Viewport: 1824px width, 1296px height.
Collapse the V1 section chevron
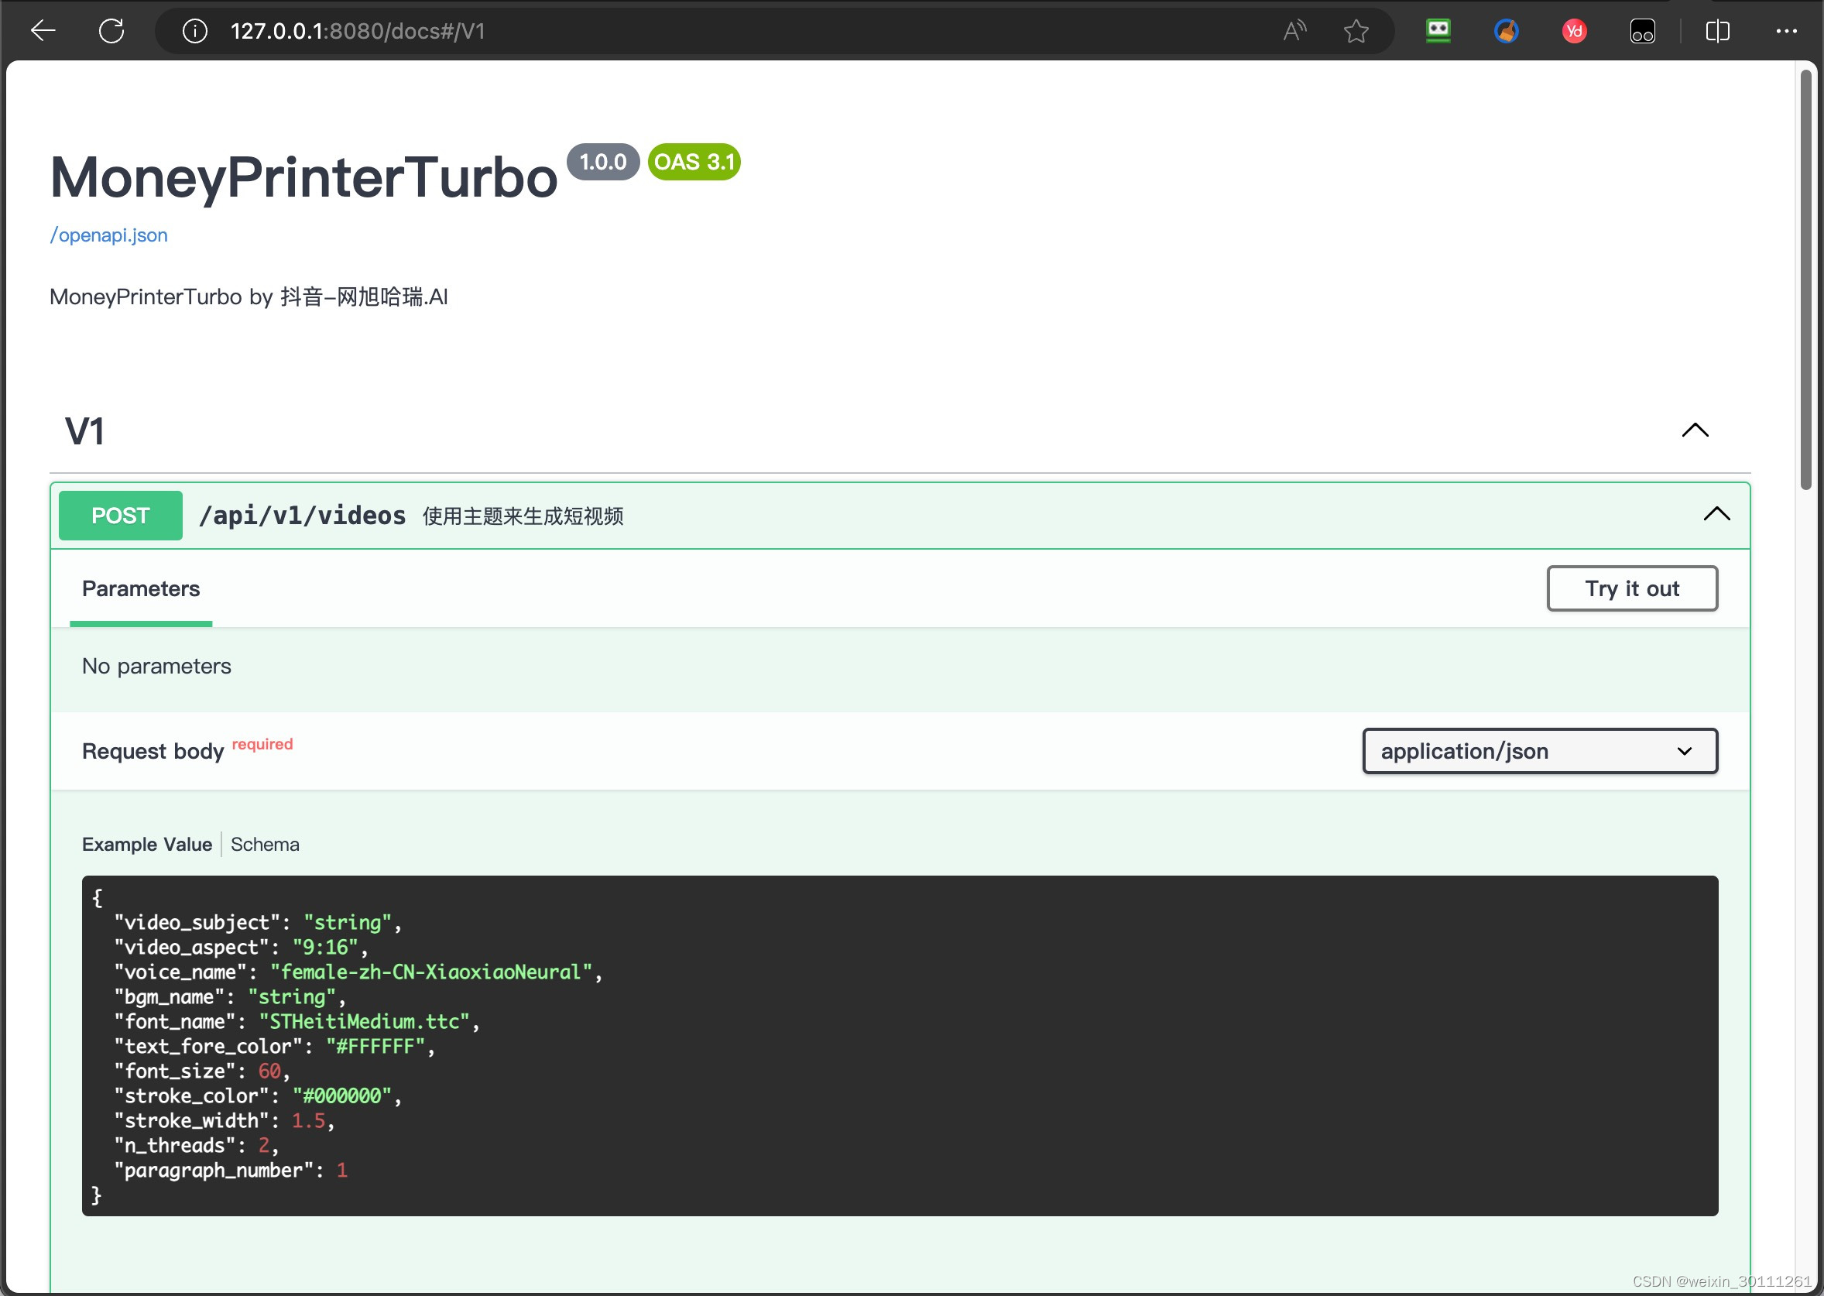coord(1695,430)
